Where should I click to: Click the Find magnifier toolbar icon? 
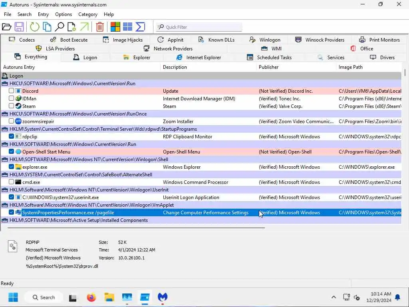click(x=60, y=27)
